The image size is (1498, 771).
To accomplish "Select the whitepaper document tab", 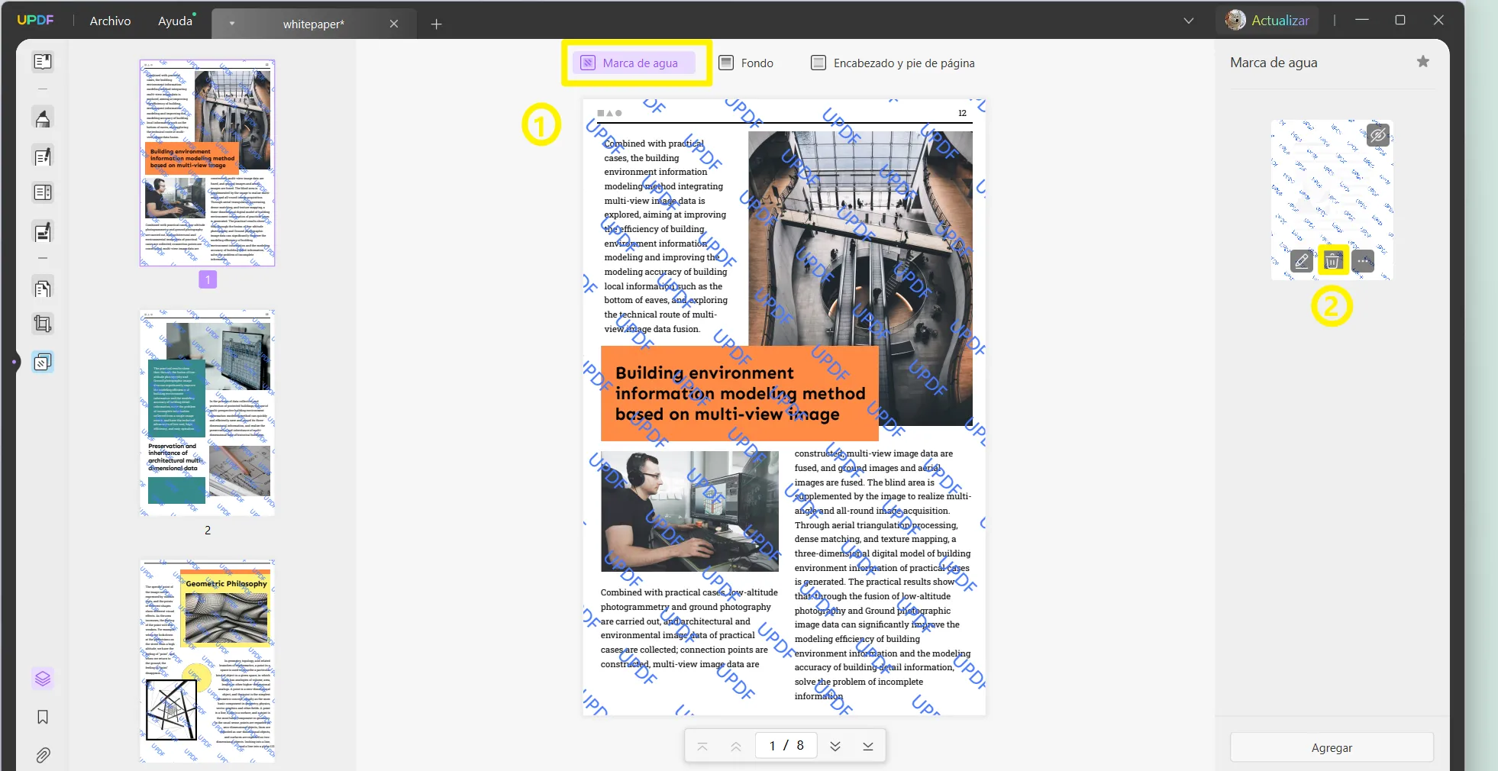I will [x=314, y=24].
